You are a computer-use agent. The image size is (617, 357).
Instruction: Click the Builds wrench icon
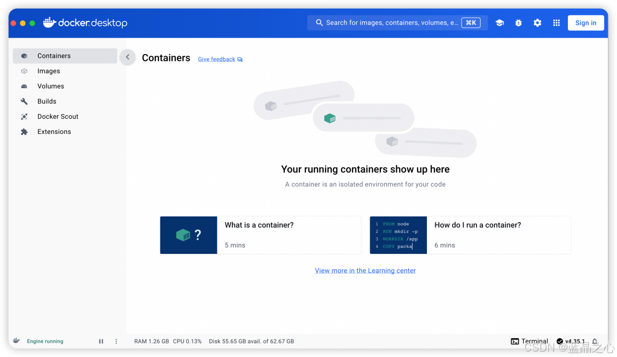24,101
